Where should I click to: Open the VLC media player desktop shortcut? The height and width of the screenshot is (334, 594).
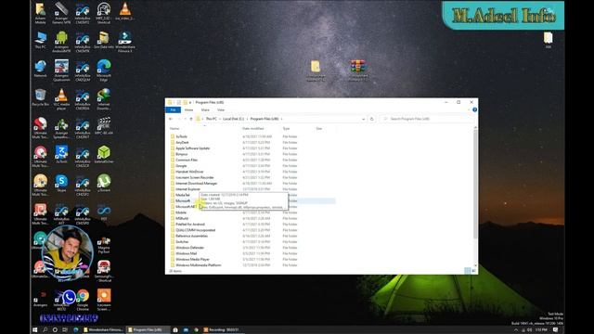point(61,99)
